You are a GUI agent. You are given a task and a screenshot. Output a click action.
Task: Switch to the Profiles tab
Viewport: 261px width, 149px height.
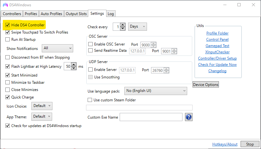pyautogui.click(x=31, y=13)
